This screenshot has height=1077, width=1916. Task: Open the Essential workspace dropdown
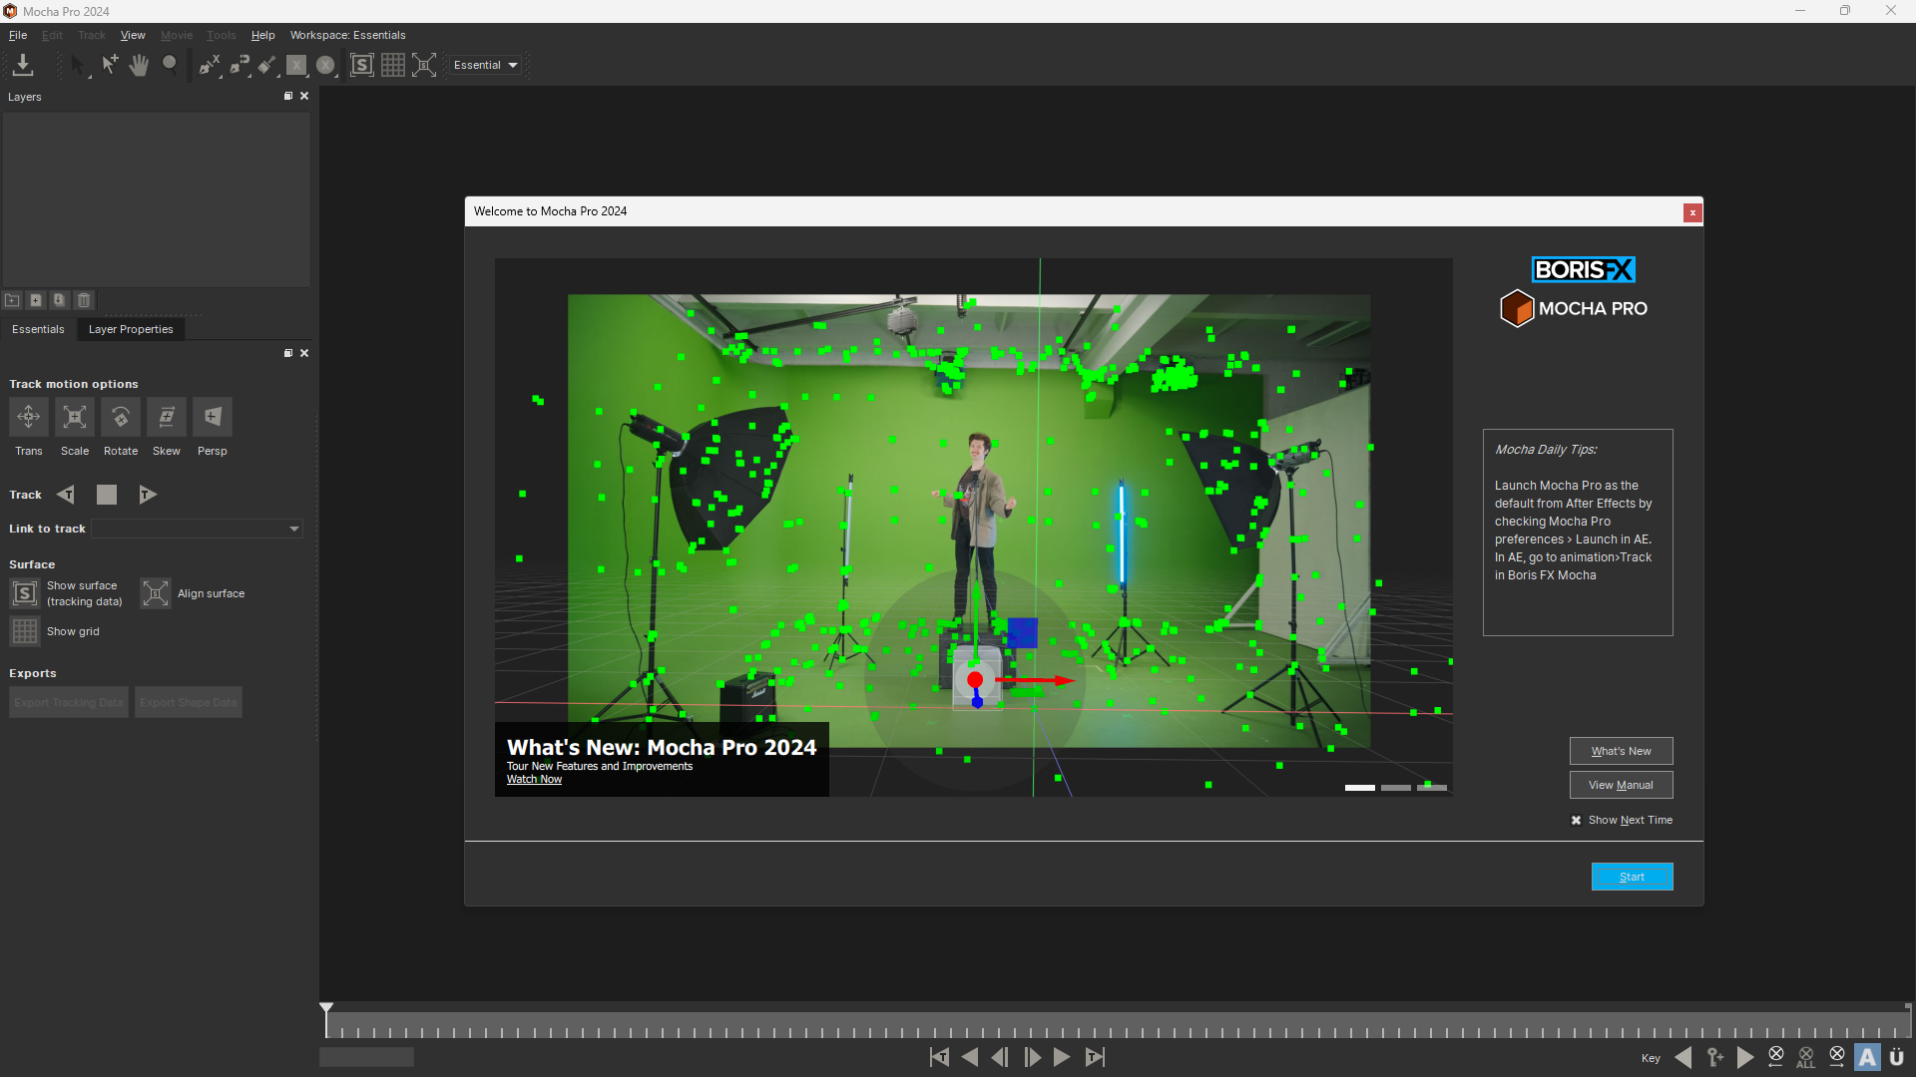[x=485, y=65]
